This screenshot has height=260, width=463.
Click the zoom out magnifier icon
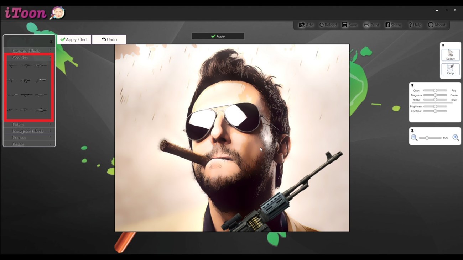tap(414, 138)
